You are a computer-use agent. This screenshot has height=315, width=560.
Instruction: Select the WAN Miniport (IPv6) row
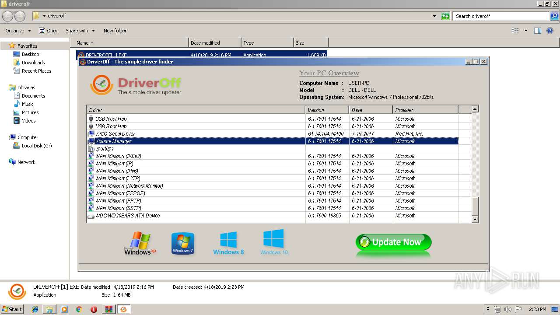(273, 171)
